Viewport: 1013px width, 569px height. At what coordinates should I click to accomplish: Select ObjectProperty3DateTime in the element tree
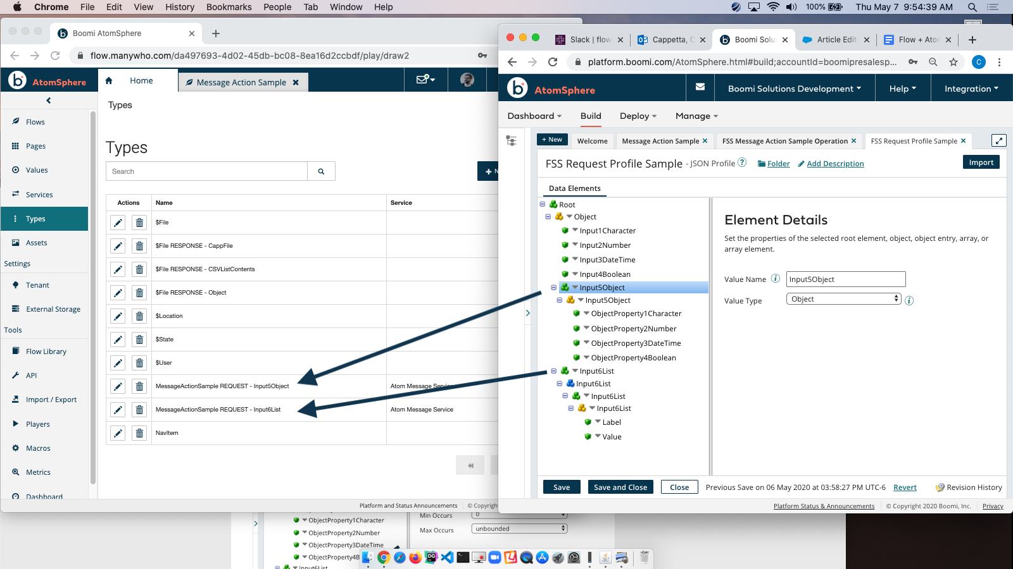(x=636, y=343)
